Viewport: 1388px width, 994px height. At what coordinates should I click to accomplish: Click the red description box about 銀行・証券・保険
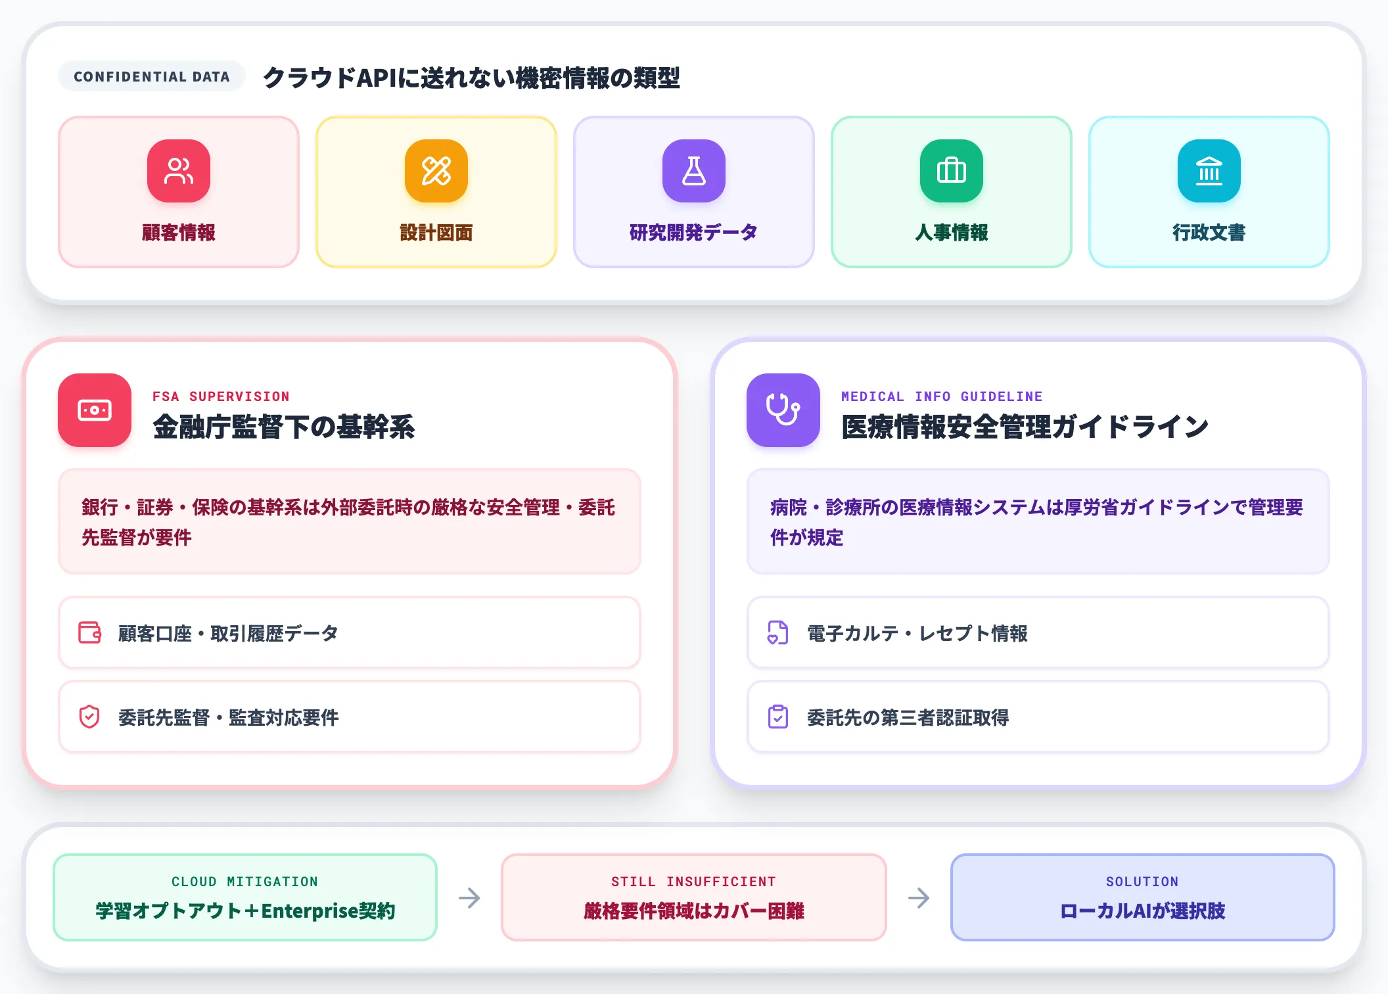(x=350, y=521)
